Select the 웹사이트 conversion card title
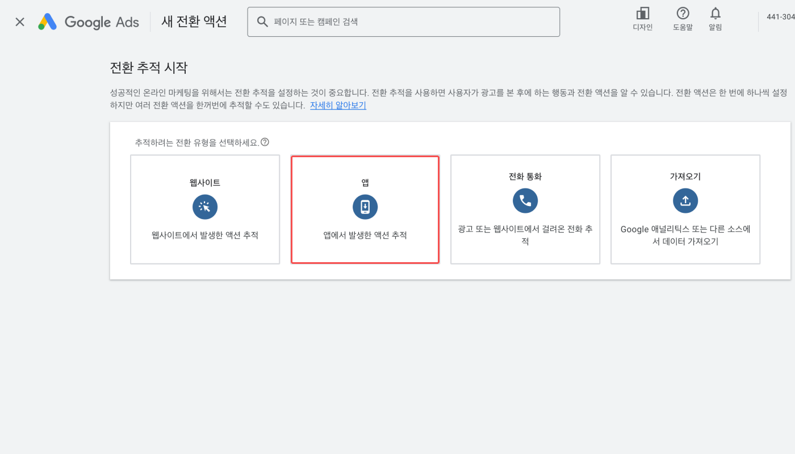 205,183
